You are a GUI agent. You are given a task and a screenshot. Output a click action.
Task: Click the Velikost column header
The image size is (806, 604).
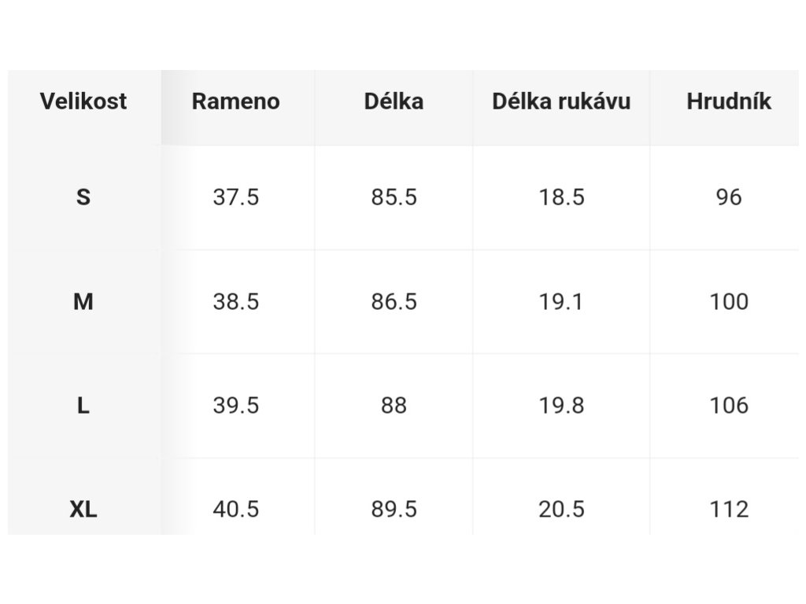(83, 101)
